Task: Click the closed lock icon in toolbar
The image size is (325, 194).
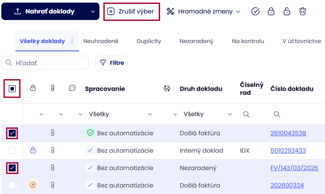Action: click(271, 11)
